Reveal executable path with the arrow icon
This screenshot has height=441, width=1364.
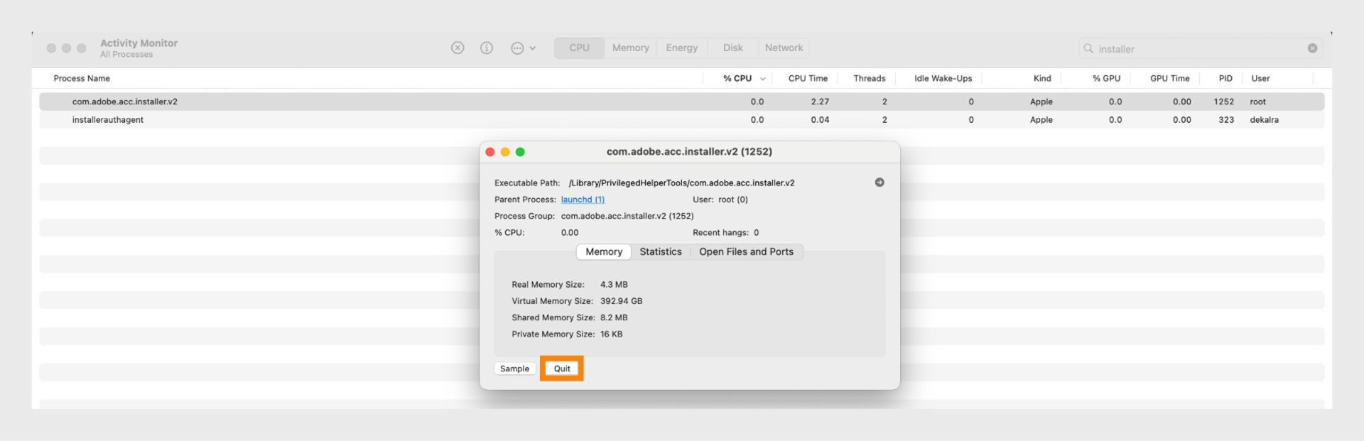point(879,183)
